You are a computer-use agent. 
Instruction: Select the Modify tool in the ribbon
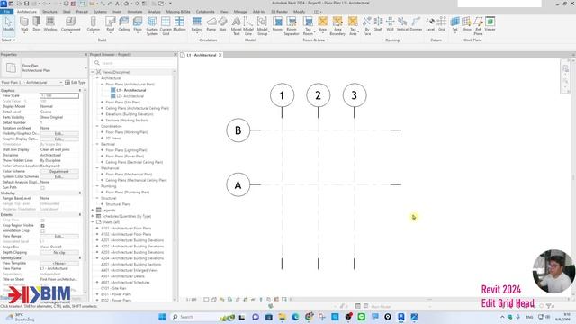click(x=8, y=24)
